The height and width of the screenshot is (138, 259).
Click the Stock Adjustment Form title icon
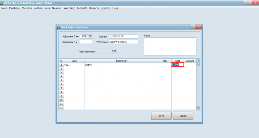(58, 27)
